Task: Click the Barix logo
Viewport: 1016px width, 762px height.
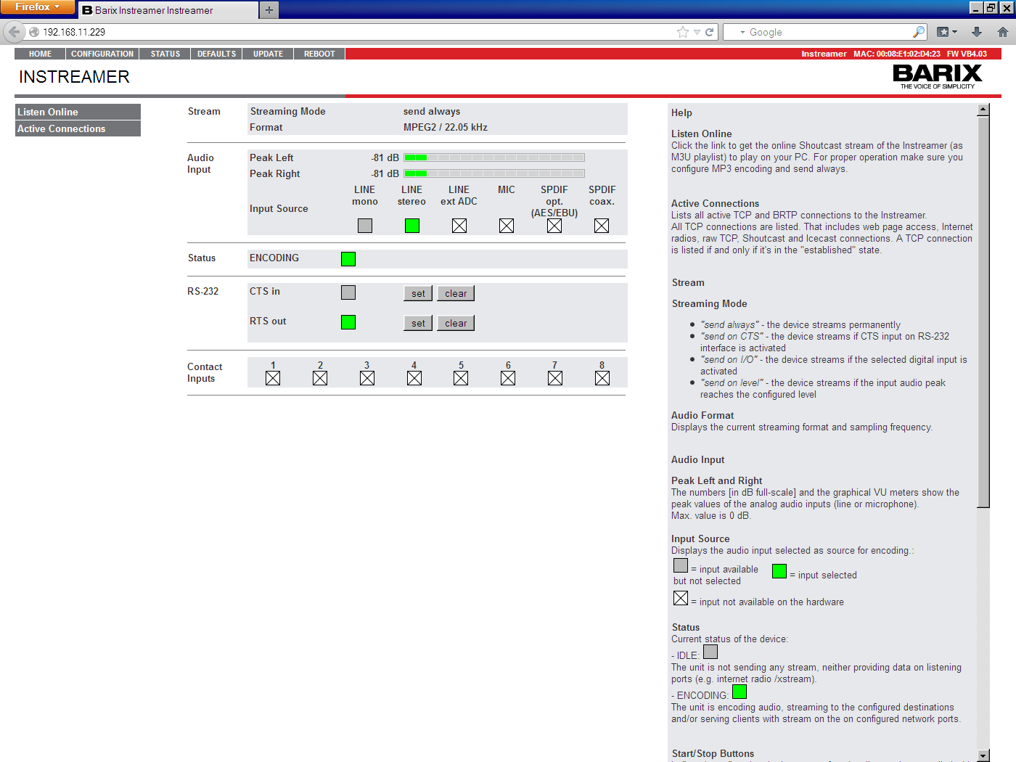Action: tap(937, 76)
